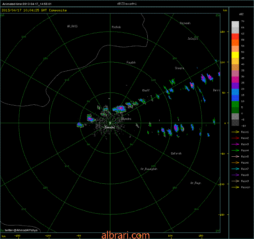
Task: Select the purple swatch in dBZ scale
Action: (235, 86)
